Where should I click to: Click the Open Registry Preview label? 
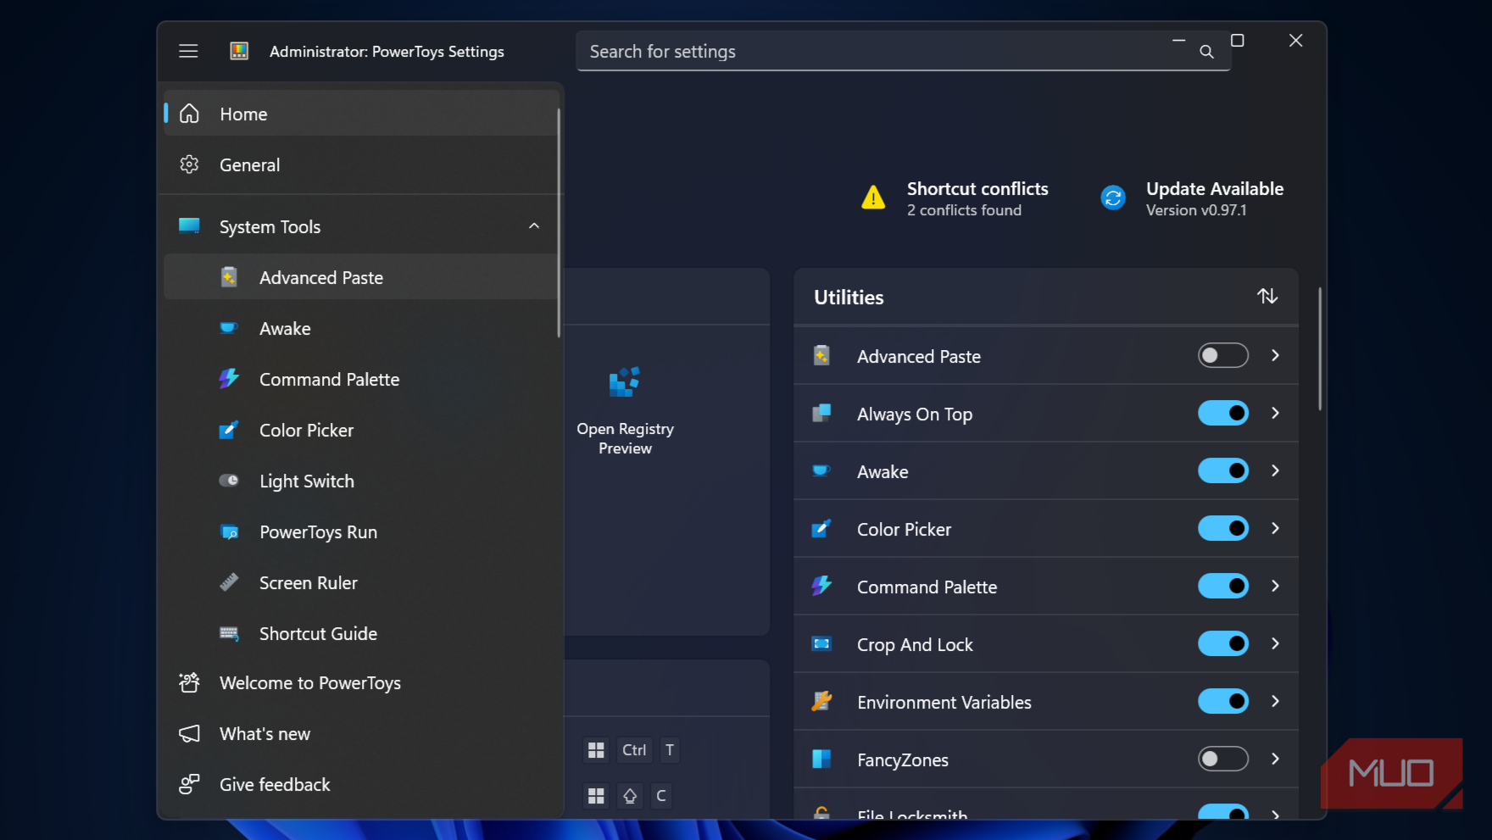tap(625, 438)
